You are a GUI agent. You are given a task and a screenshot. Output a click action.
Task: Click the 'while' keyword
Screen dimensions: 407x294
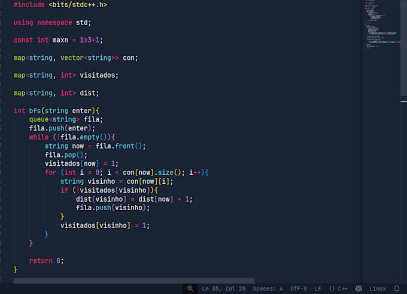point(39,137)
